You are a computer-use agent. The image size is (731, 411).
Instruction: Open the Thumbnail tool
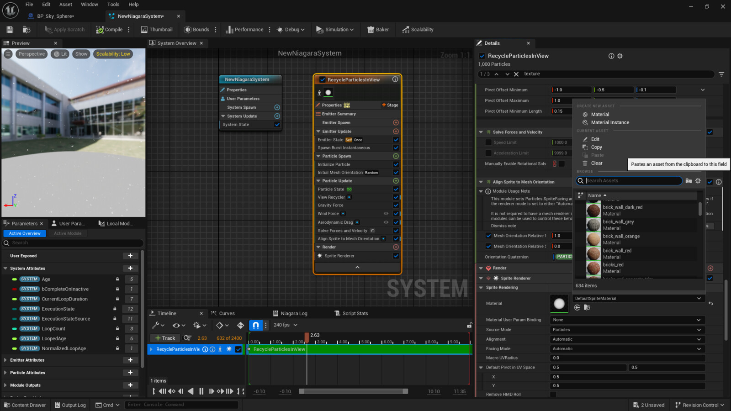click(x=157, y=30)
